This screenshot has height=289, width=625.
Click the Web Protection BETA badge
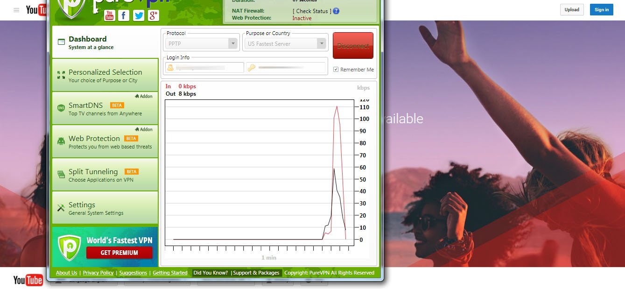click(x=131, y=139)
